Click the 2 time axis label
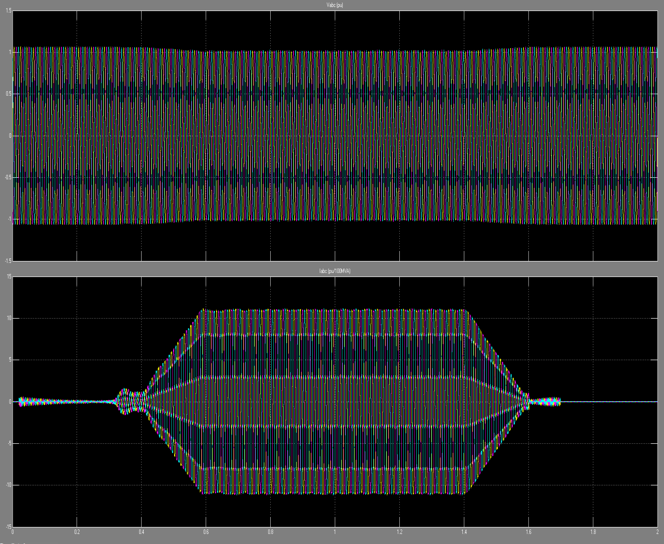This screenshot has height=544, width=664. pos(657,532)
